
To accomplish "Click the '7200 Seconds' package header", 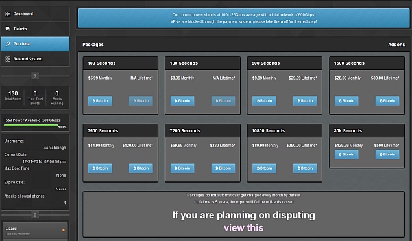I will [x=202, y=131].
